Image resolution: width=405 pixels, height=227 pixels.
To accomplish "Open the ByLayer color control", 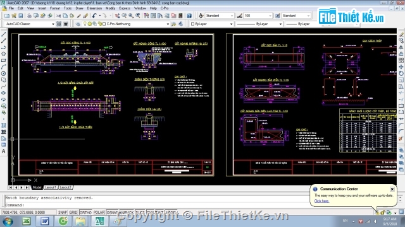I will (x=212, y=24).
